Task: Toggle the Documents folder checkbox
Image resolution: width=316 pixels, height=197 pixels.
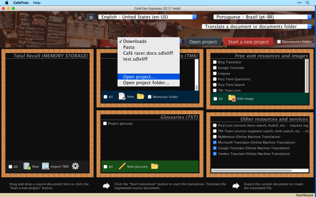Action: pyautogui.click(x=279, y=42)
